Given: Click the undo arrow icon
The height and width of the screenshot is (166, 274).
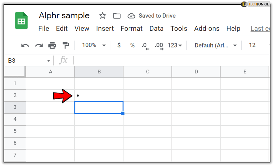Looking at the screenshot, I should pyautogui.click(x=25, y=45).
